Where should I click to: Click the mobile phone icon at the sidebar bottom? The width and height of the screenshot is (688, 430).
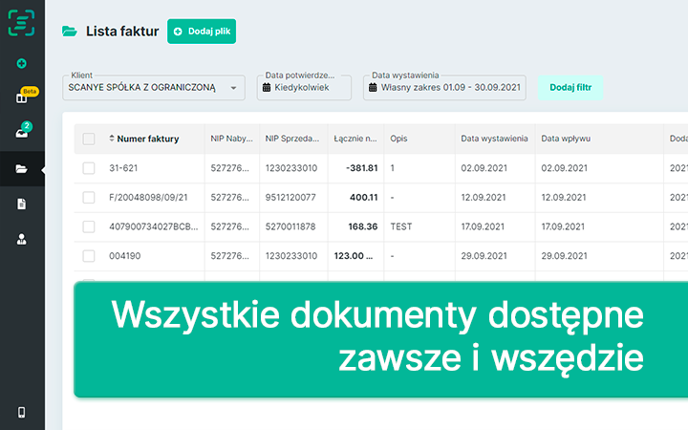click(x=21, y=413)
